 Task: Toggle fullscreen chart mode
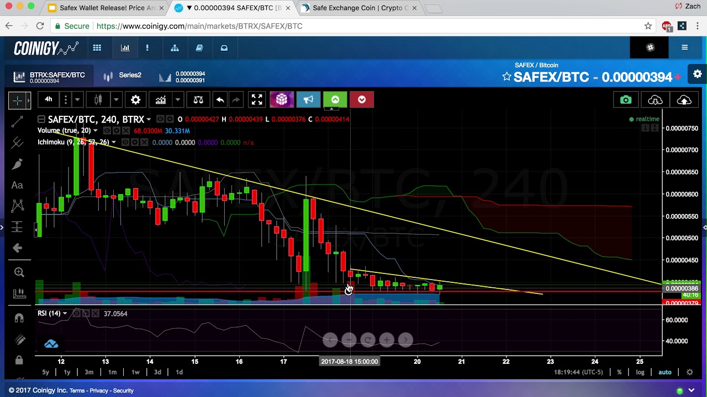click(257, 100)
